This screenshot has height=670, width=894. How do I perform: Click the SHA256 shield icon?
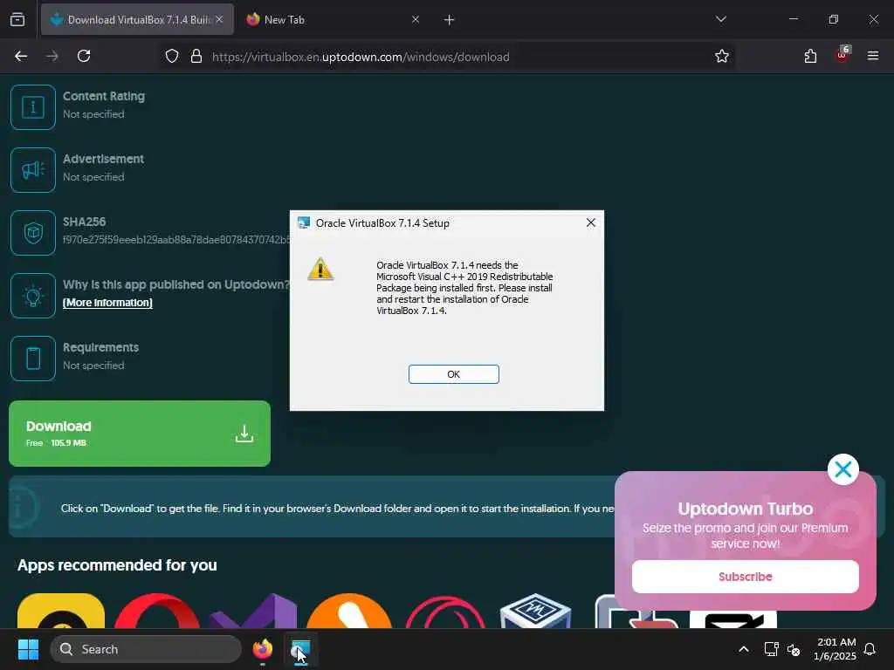coord(33,232)
